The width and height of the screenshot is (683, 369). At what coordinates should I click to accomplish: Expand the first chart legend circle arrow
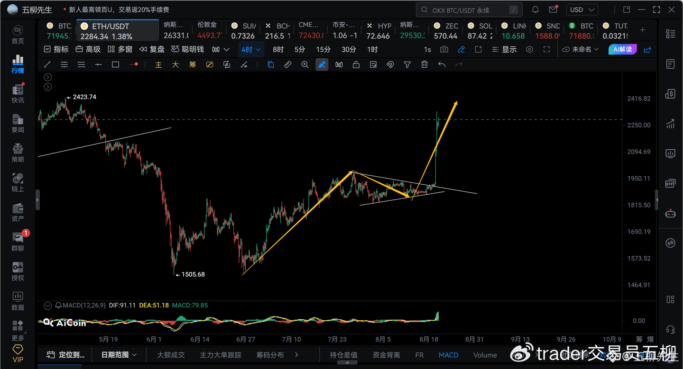[47, 77]
